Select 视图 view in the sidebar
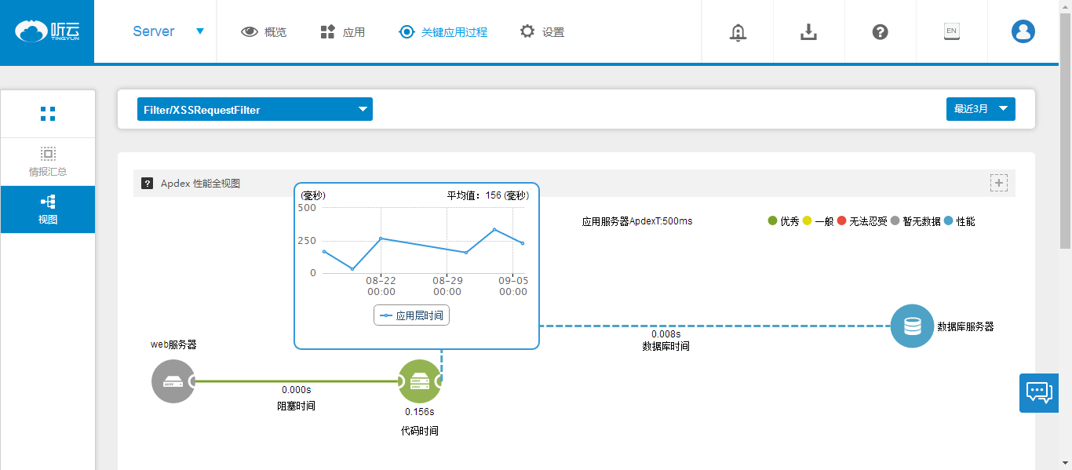The image size is (1072, 470). [x=48, y=209]
